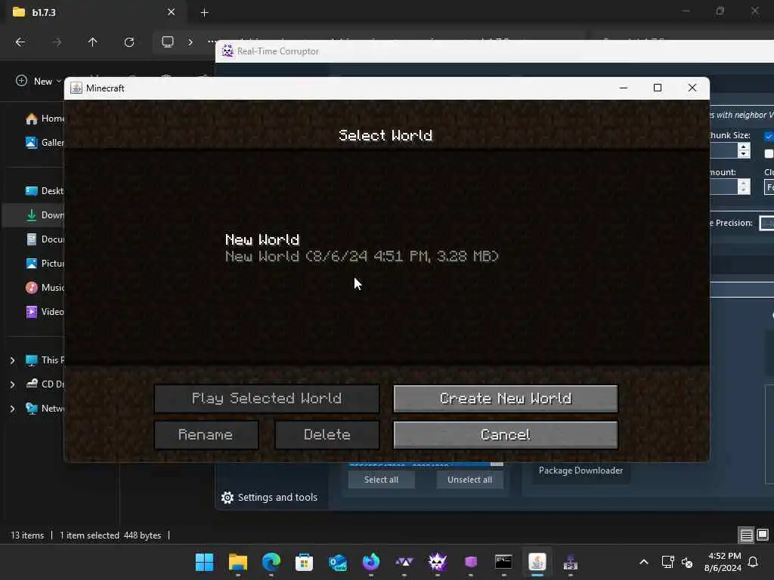Click Real-Time Corruptor title bar icon
This screenshot has width=774, height=580.
[228, 51]
